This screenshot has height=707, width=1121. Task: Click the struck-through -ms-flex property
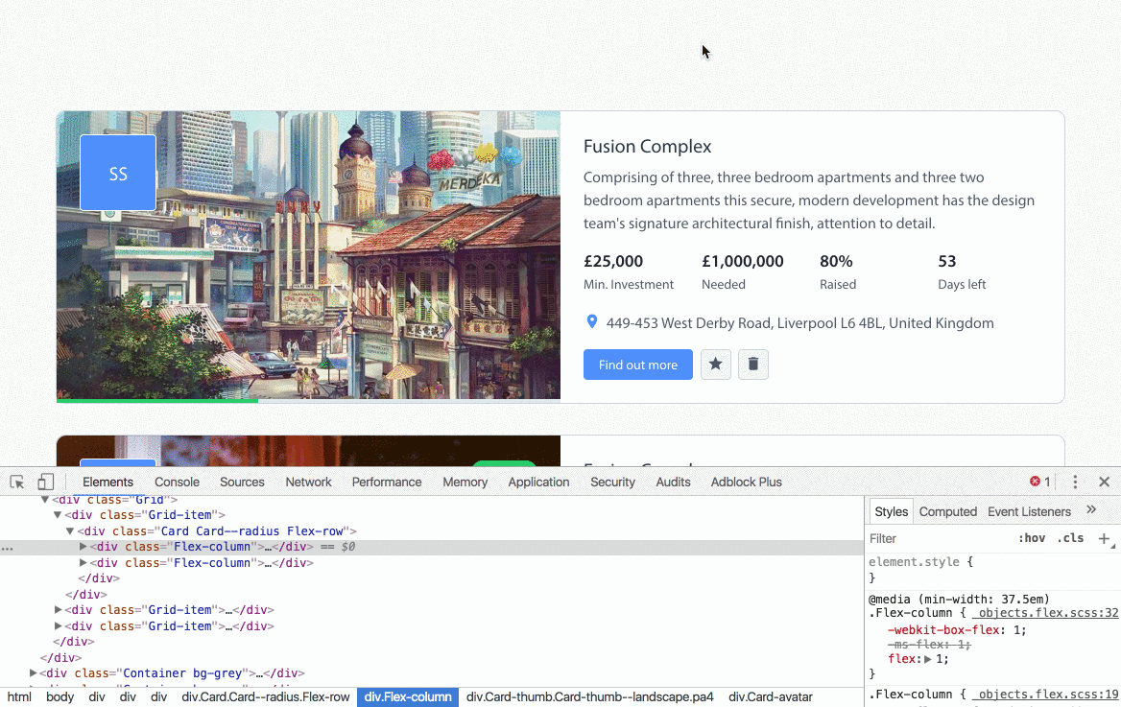(929, 645)
